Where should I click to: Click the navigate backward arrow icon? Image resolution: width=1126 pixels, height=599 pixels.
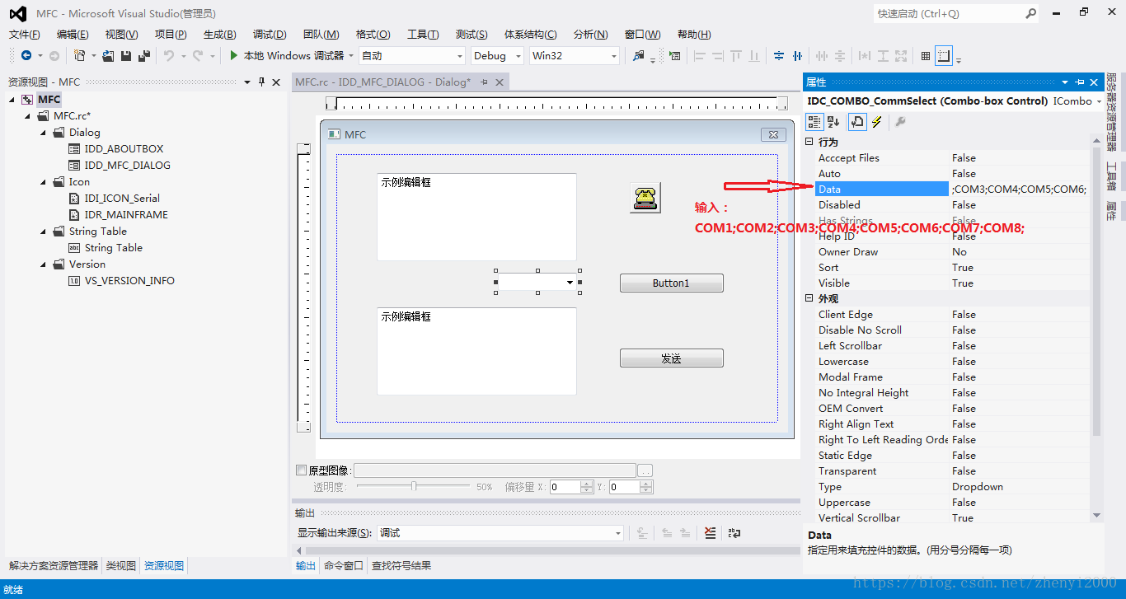click(x=26, y=55)
